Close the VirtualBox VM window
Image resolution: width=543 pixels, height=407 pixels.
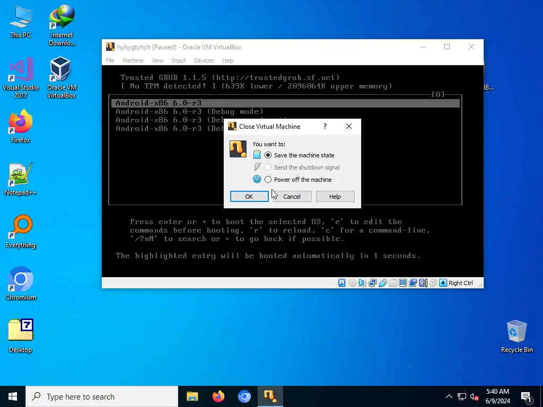click(471, 47)
